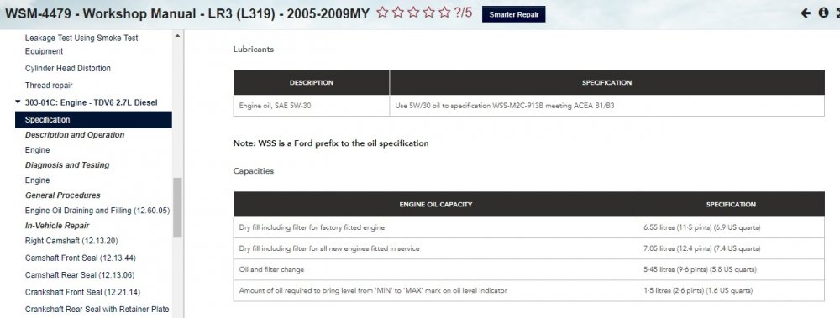840x318 pixels.
Task: Open the Specification tree item
Action: pos(93,120)
